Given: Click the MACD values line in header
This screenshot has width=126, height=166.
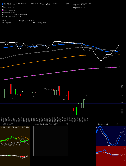Looking at the screenshot, I should 11,17.
